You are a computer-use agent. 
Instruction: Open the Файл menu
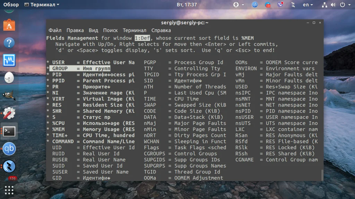click(55, 30)
